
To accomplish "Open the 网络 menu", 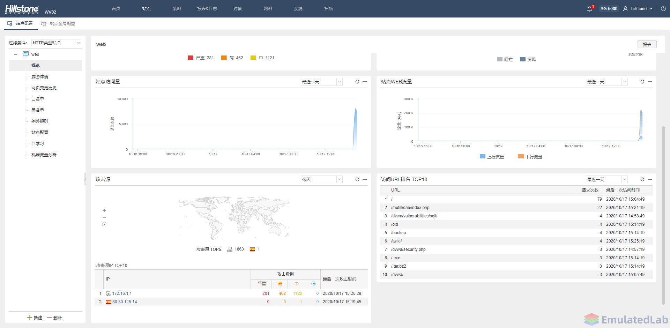I will coord(268,9).
